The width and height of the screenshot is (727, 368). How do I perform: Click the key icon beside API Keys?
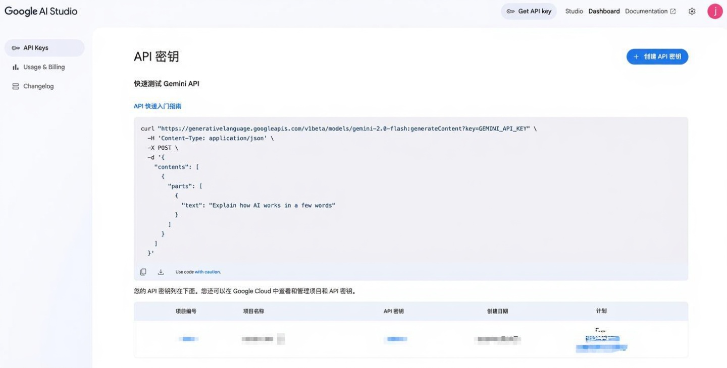click(x=16, y=48)
